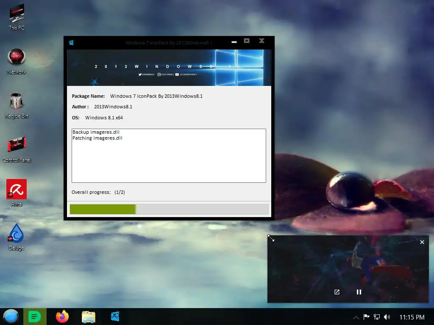Pause the picture-in-picture video
434x325 pixels.
click(x=359, y=292)
